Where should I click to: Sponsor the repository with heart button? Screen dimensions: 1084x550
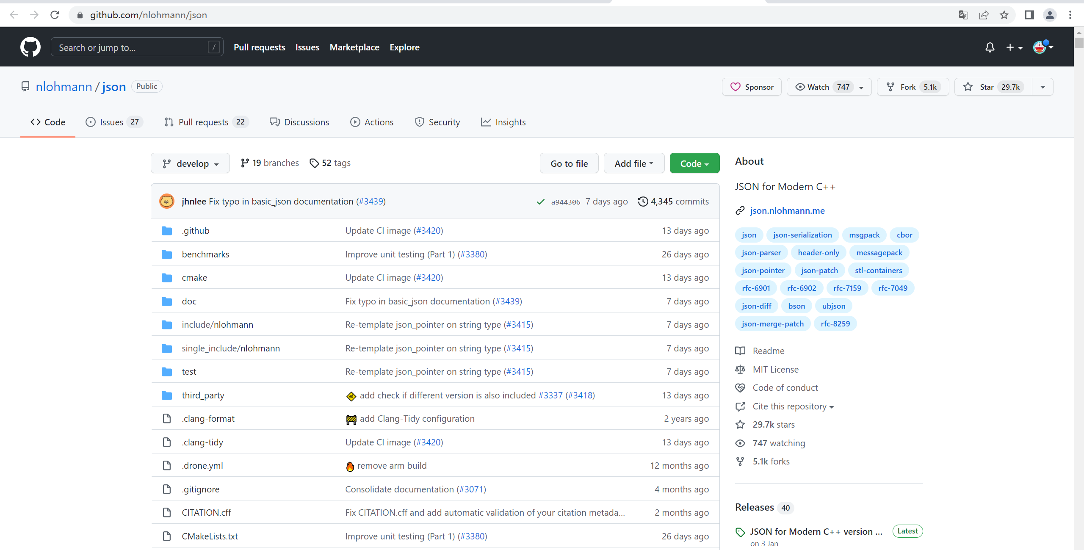tap(752, 87)
